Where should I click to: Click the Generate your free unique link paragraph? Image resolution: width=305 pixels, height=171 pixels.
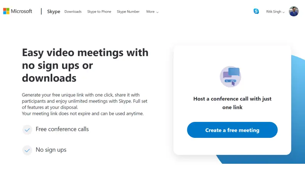[85, 104]
